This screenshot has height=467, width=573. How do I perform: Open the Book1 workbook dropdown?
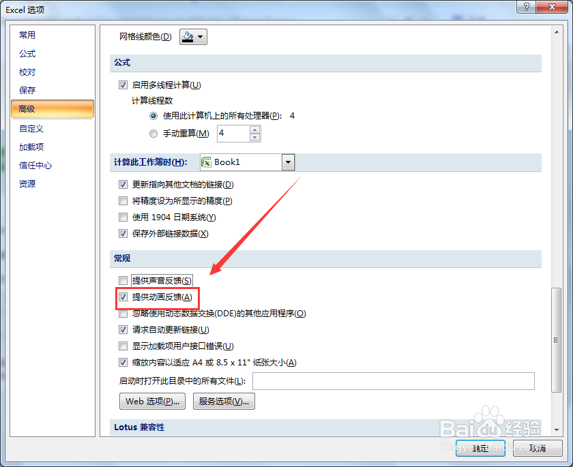coord(288,162)
